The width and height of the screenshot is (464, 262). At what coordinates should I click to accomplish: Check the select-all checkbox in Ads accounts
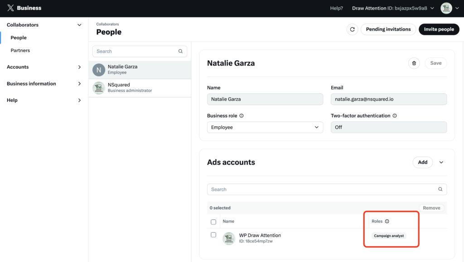tap(213, 222)
